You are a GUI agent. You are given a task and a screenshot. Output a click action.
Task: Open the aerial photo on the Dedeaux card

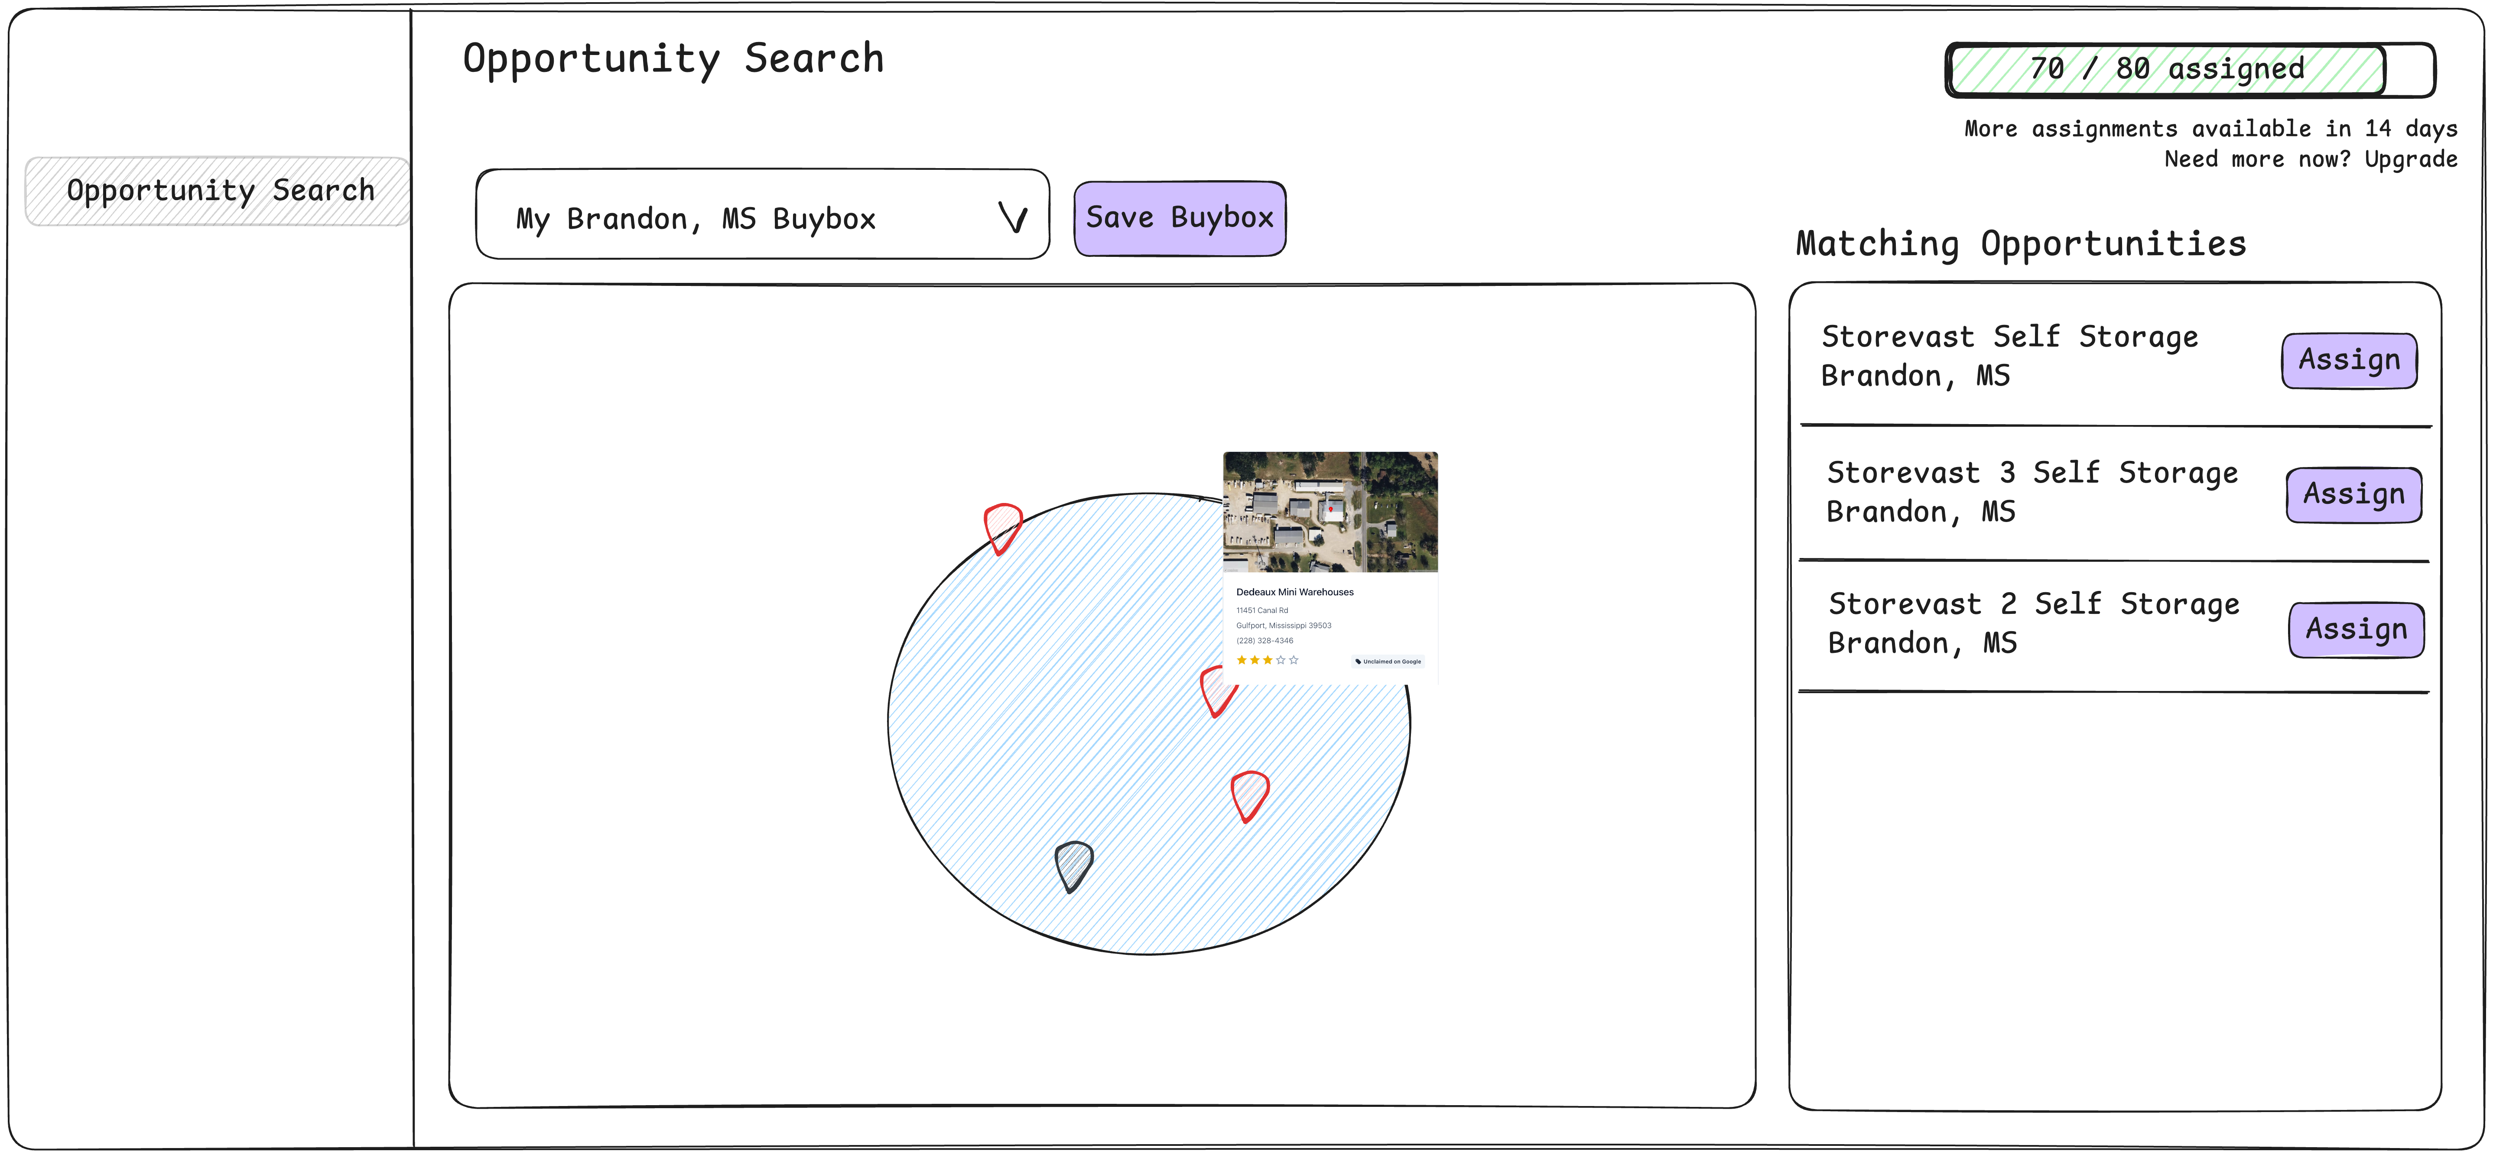point(1330,512)
